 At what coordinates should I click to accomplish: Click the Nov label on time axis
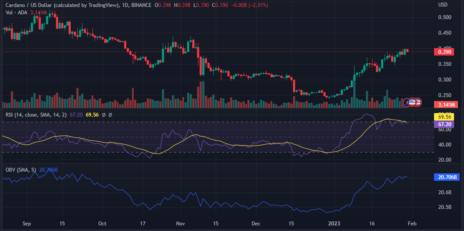180,224
